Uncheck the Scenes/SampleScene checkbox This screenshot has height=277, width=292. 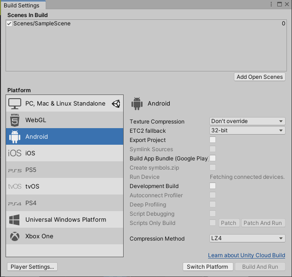coord(9,24)
